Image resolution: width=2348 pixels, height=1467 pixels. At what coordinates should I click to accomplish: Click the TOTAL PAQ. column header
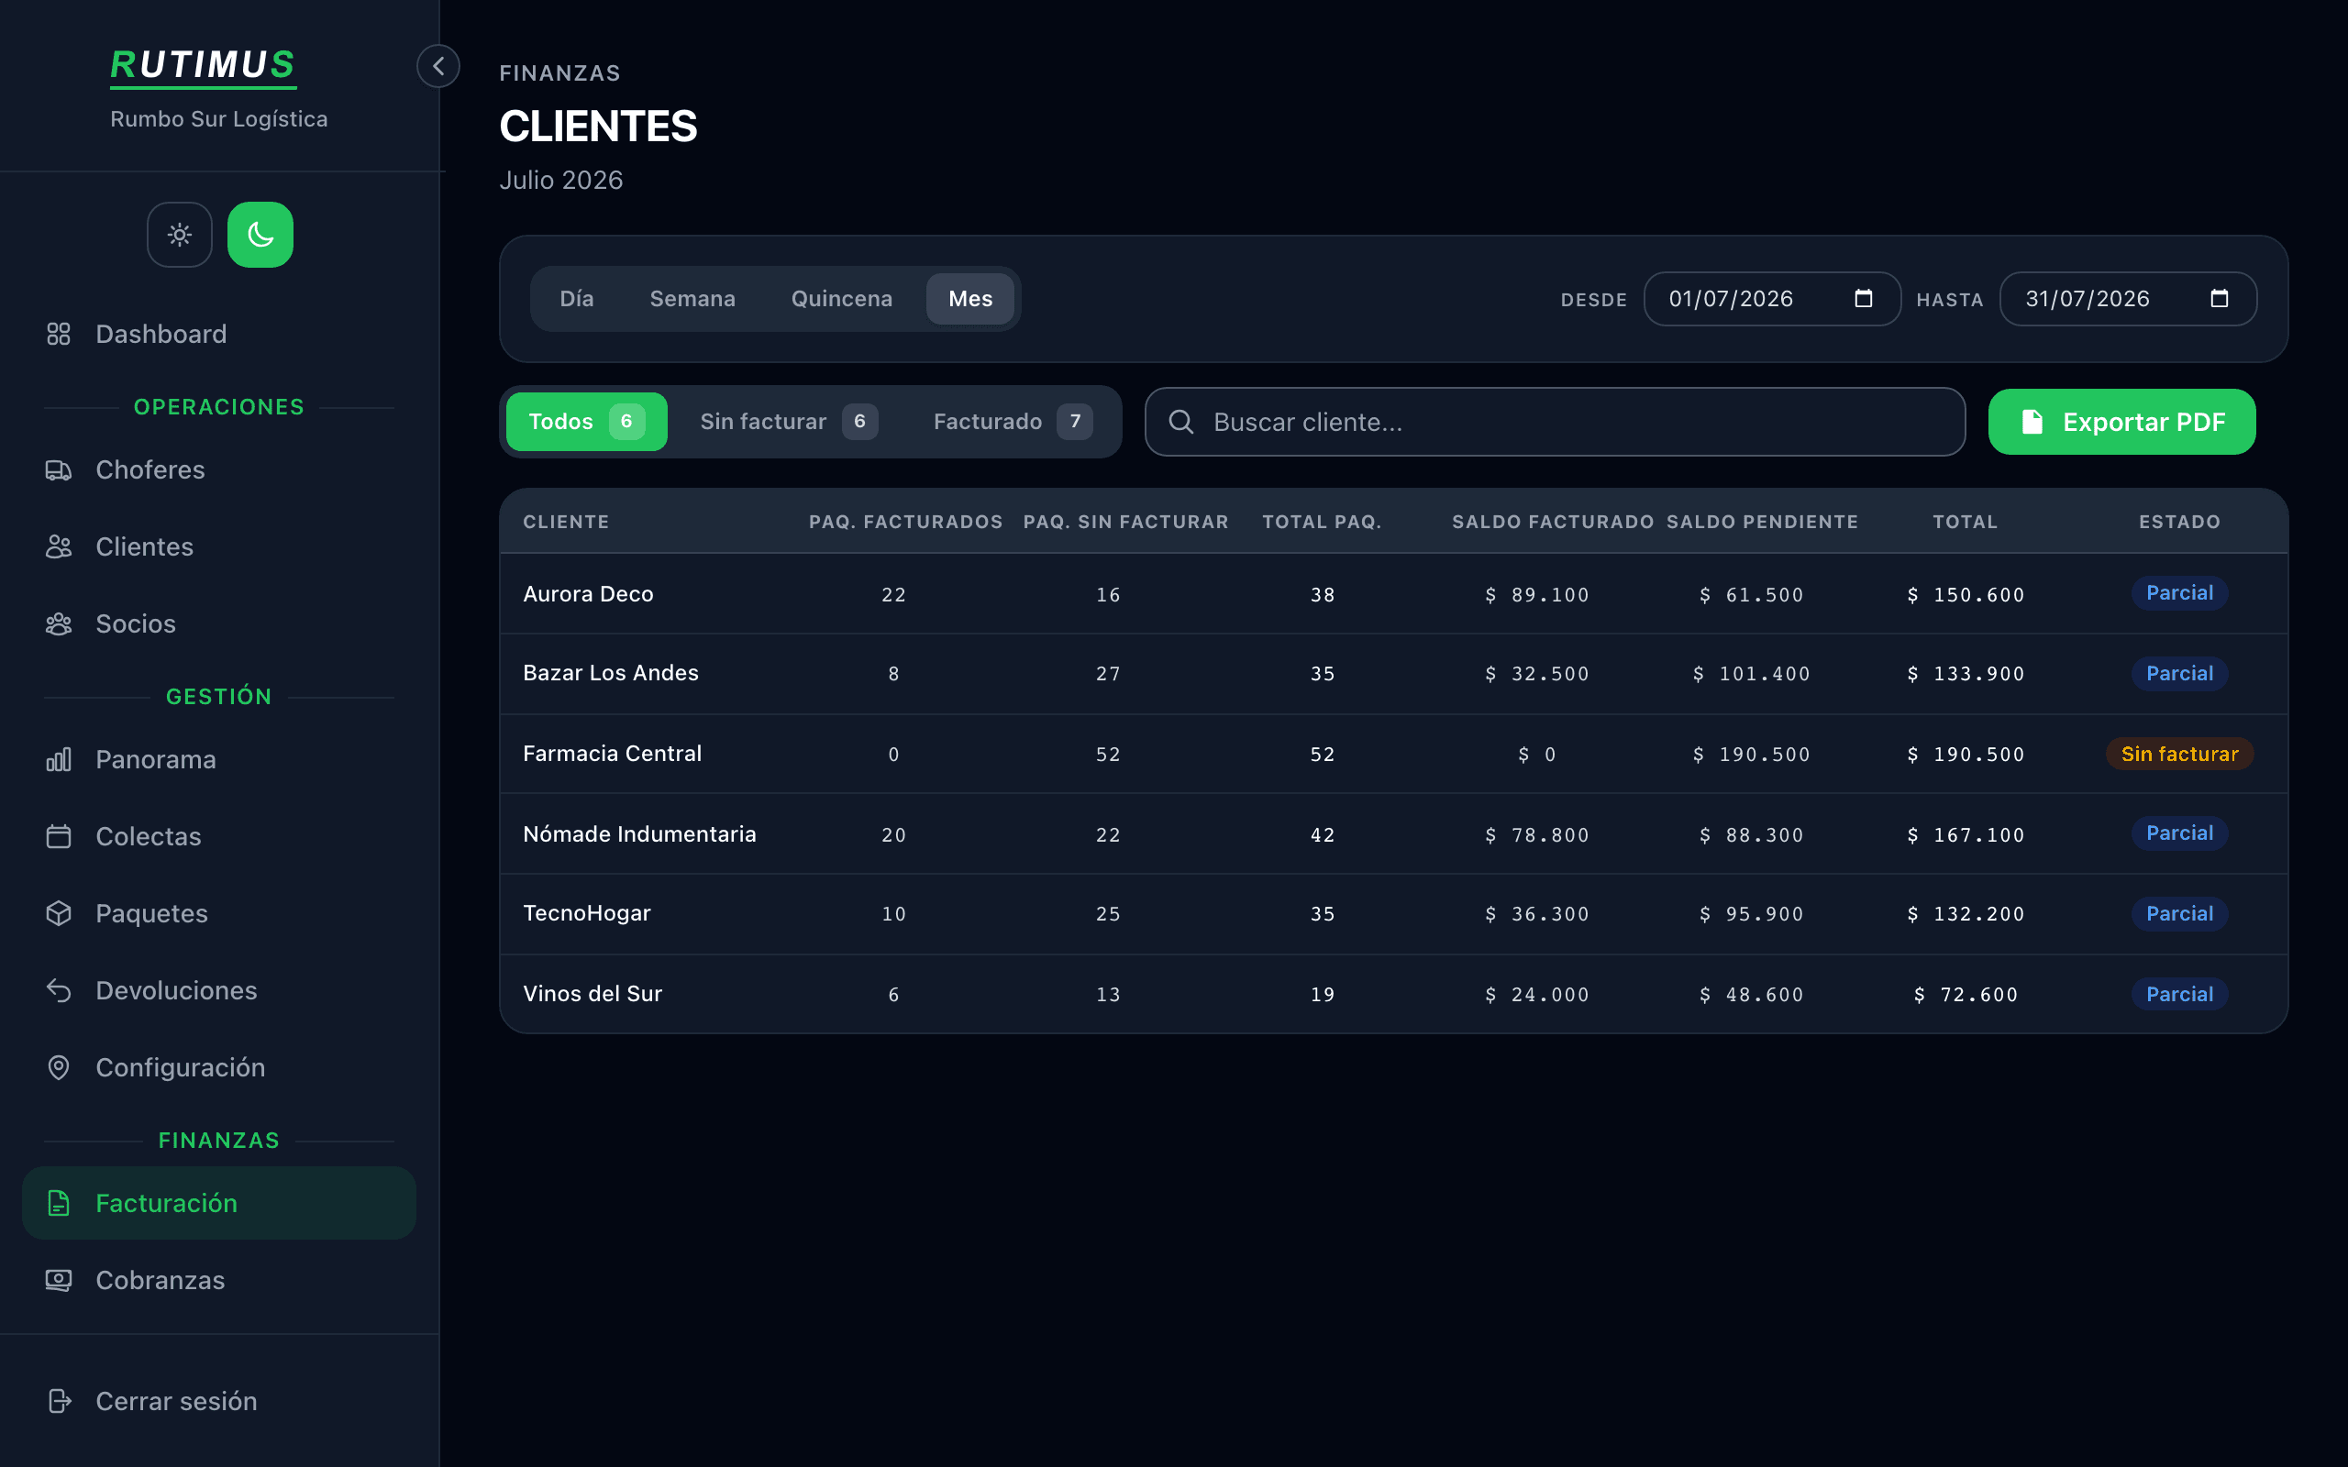[x=1322, y=522]
